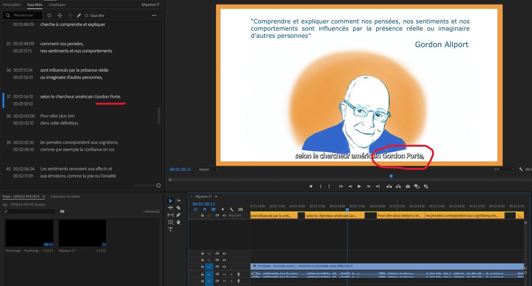Play the sequence in program monitor
Screen dimensions: 532x286
359,186
